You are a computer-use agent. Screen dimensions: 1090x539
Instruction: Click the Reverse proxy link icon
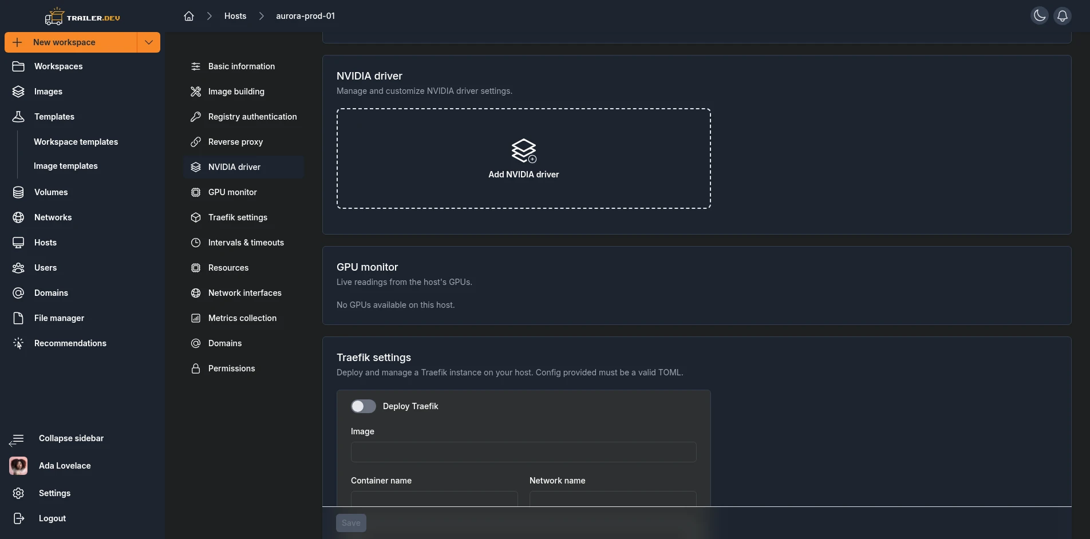pos(196,142)
